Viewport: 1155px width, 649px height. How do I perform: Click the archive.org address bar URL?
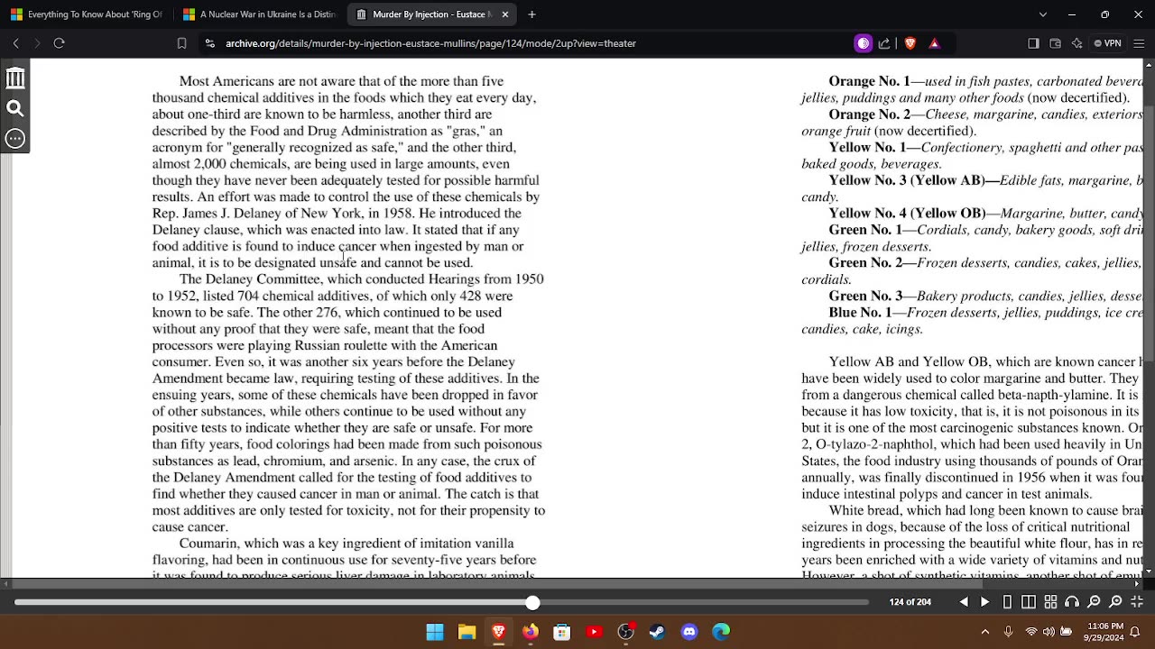(430, 43)
